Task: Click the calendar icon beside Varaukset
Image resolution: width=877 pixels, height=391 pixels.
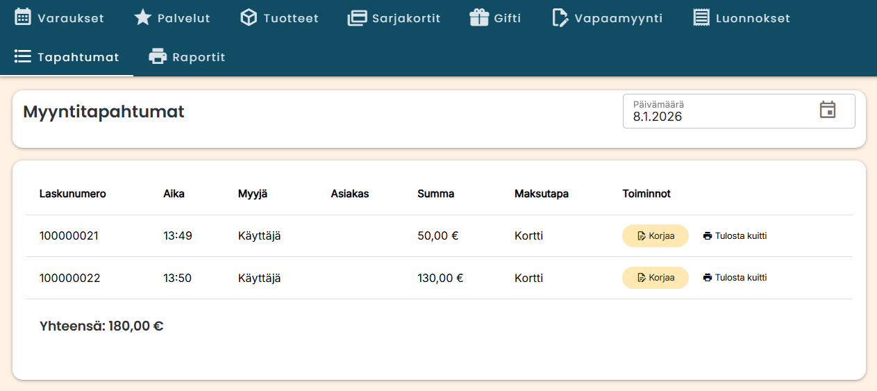Action: (x=23, y=18)
